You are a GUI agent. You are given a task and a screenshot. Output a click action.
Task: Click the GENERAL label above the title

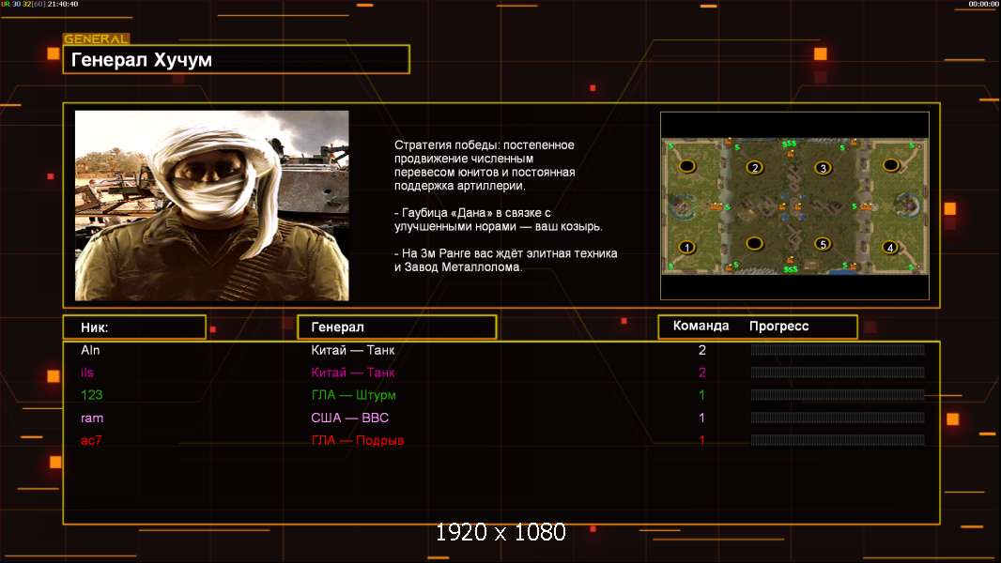97,38
